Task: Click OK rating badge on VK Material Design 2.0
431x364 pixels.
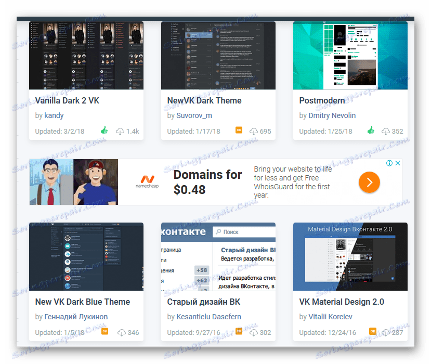Action: [372, 331]
